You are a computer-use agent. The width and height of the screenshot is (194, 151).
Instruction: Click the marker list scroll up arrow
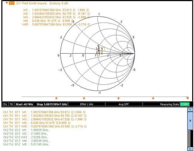point(190,110)
